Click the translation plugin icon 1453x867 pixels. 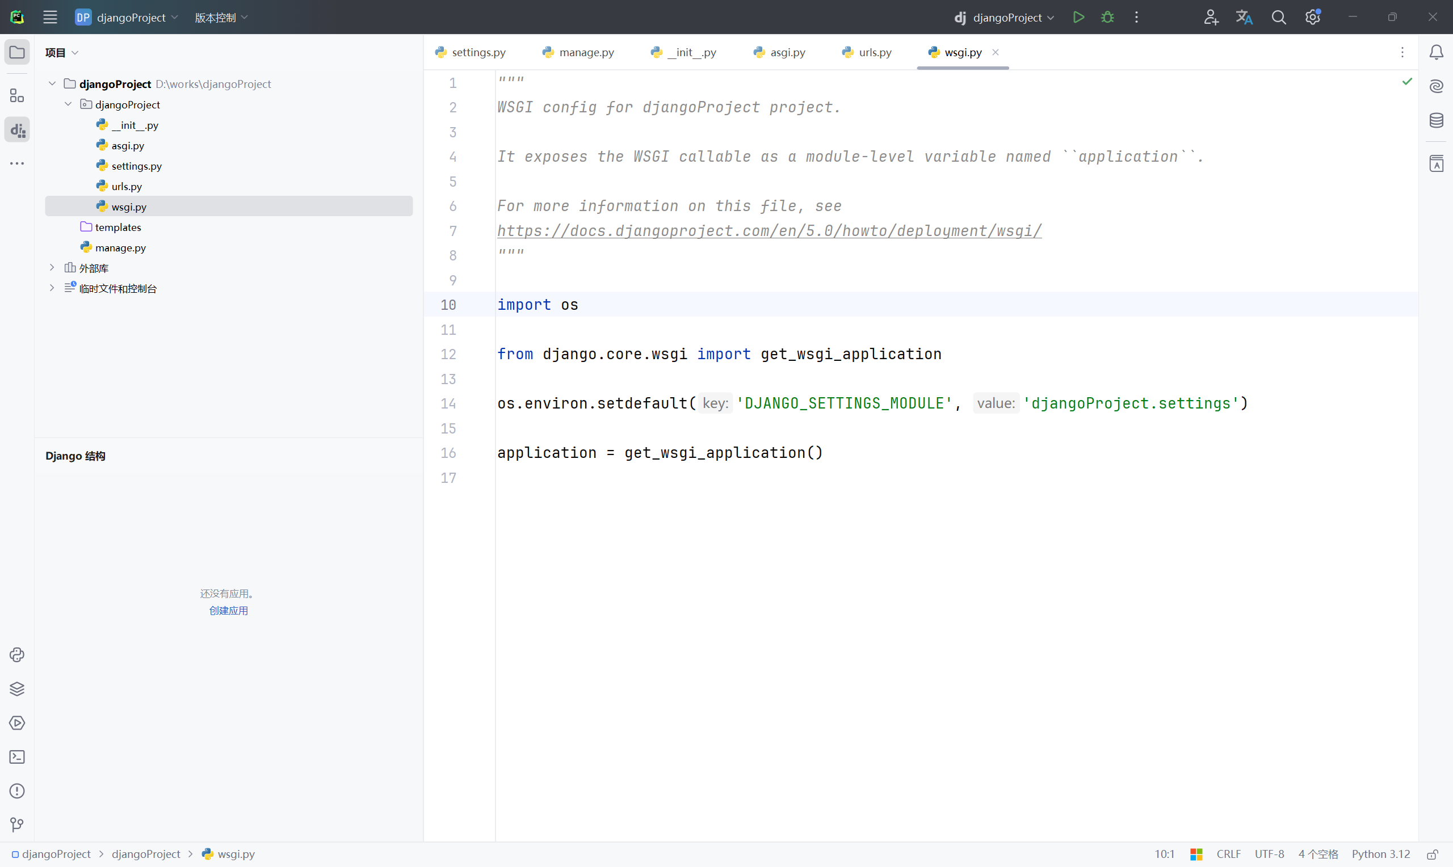click(x=1245, y=17)
